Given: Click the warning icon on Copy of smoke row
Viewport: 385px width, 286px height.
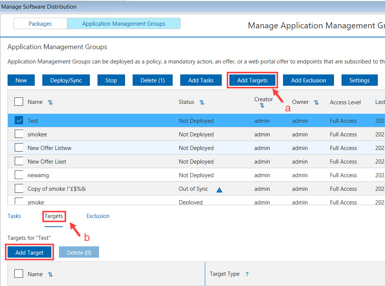Looking at the screenshot, I should click(x=220, y=190).
